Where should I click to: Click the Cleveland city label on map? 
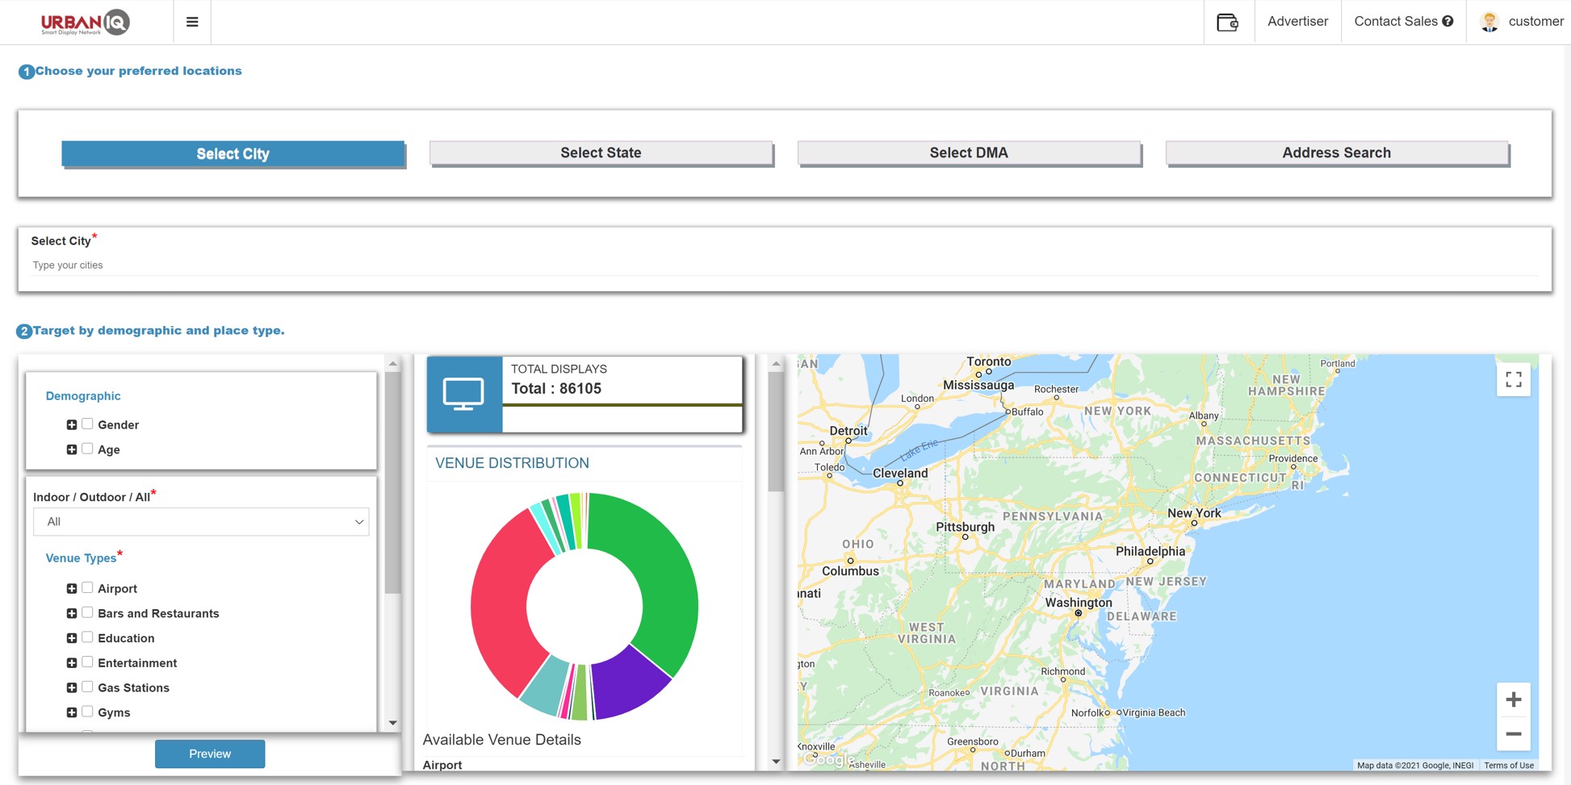[900, 473]
